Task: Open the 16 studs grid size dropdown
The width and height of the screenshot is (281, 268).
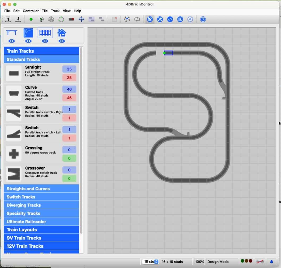Action: coord(151,262)
